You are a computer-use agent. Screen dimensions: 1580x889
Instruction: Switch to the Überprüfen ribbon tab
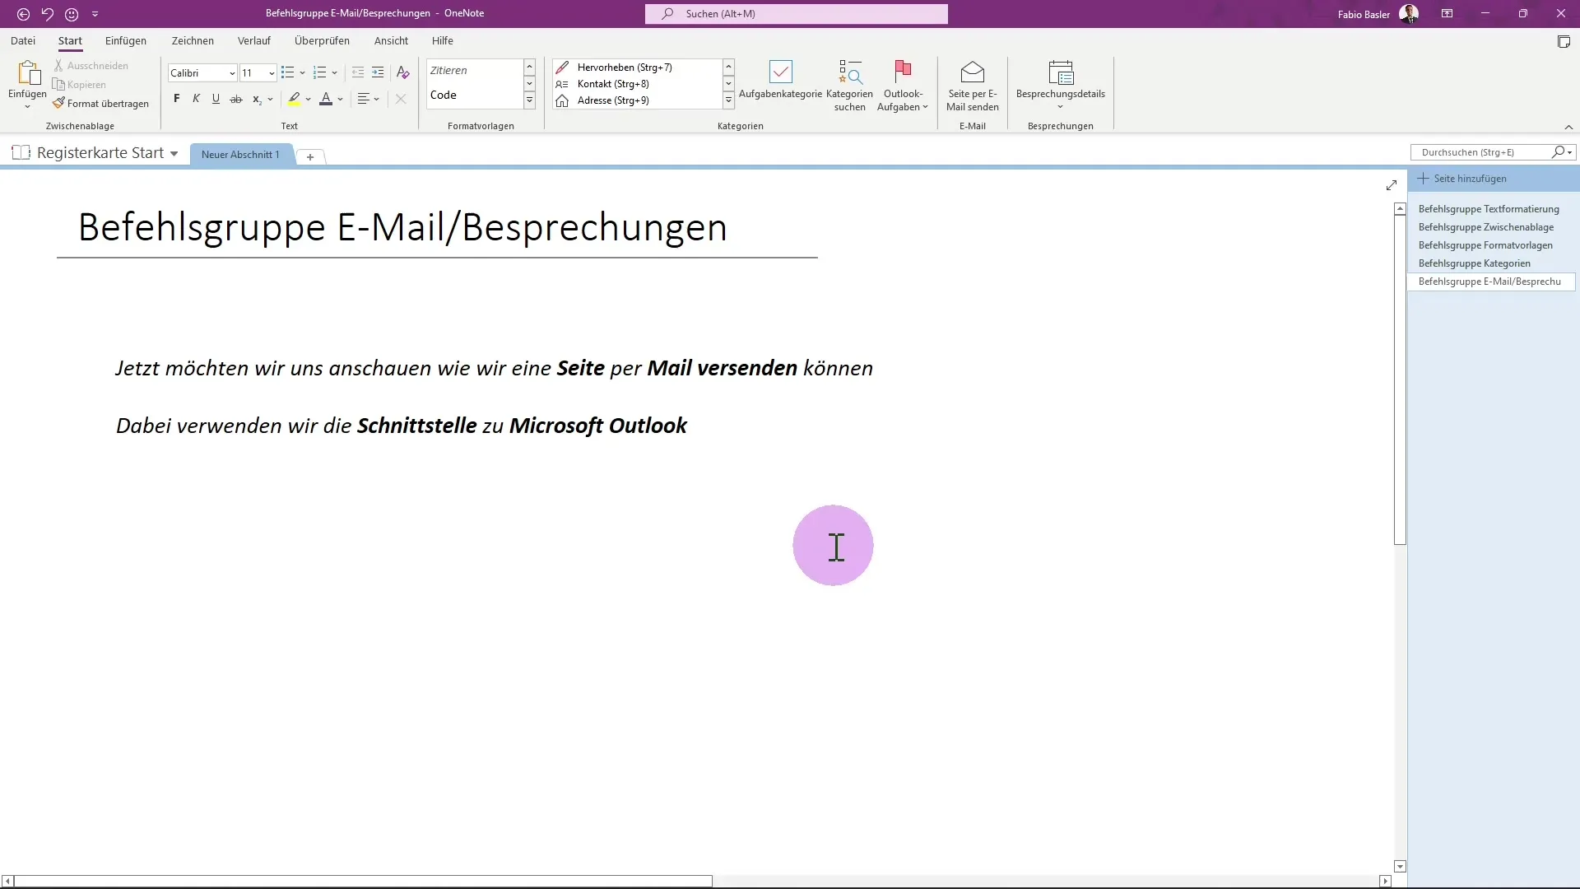322,40
